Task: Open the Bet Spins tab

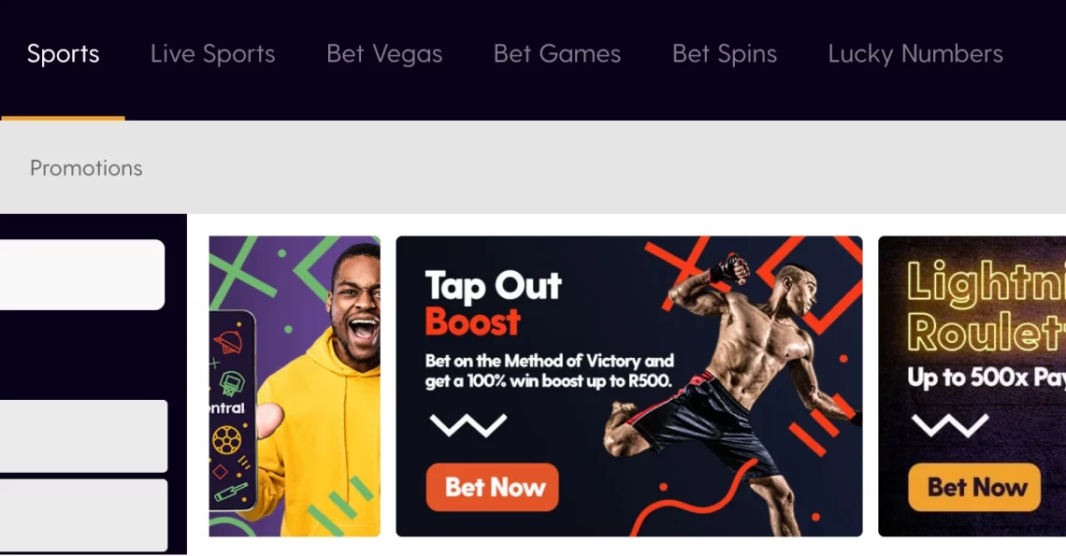Action: pos(724,53)
